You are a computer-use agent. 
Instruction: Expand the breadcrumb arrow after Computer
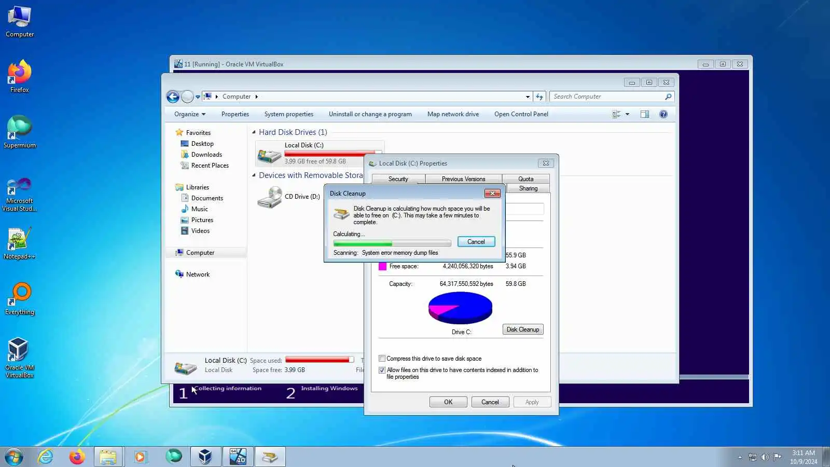(x=256, y=97)
